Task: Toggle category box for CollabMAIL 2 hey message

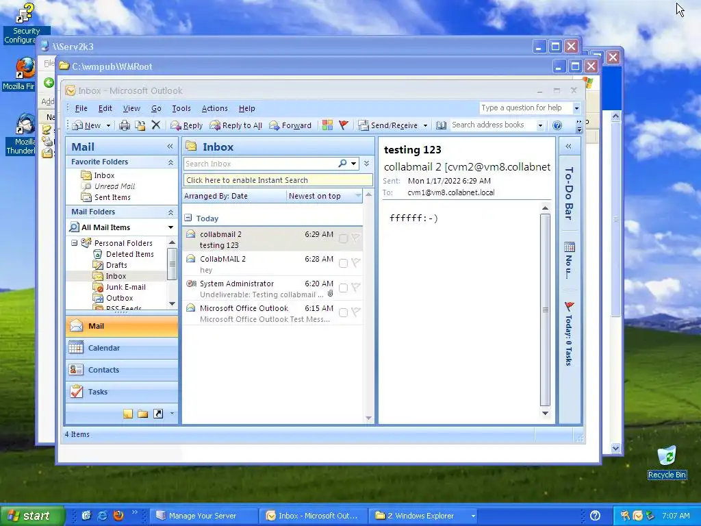Action: pyautogui.click(x=344, y=263)
